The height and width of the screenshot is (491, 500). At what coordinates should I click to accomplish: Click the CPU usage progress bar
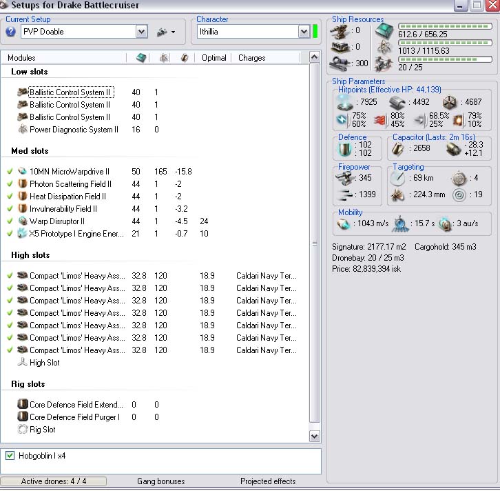click(445, 26)
